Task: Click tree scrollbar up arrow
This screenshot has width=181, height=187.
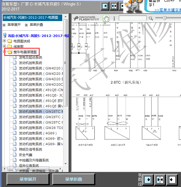Action: [66, 17]
